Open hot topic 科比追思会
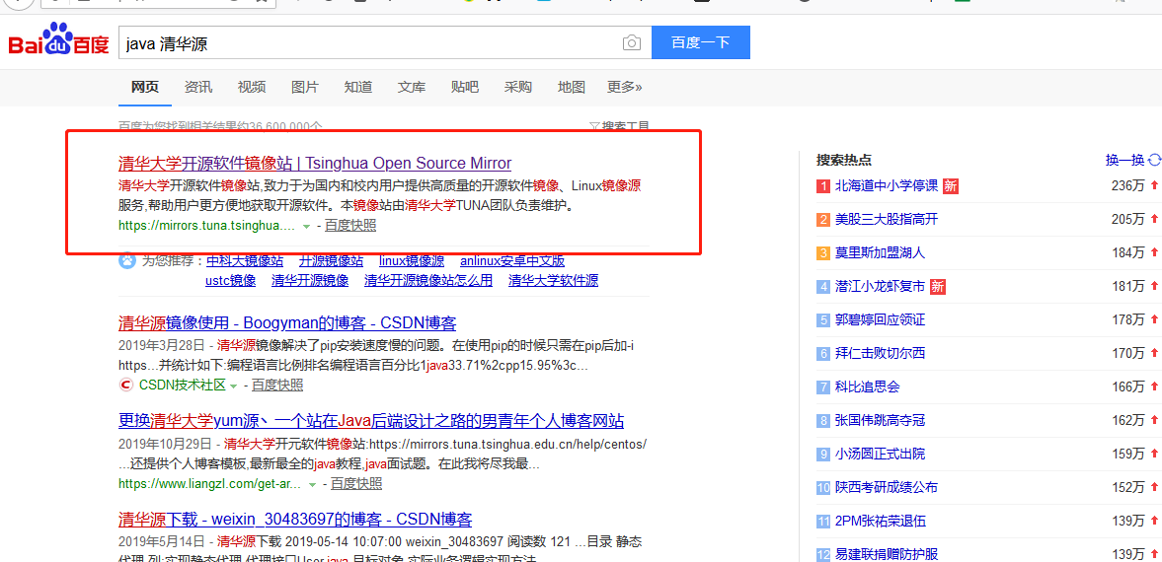 point(867,386)
